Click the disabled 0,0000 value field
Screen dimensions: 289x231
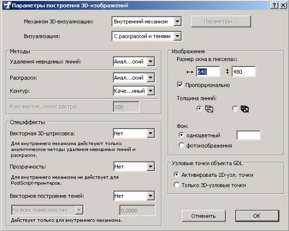pos(137,210)
